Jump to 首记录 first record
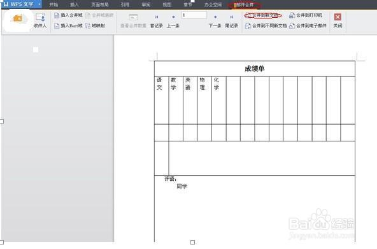 (x=157, y=22)
